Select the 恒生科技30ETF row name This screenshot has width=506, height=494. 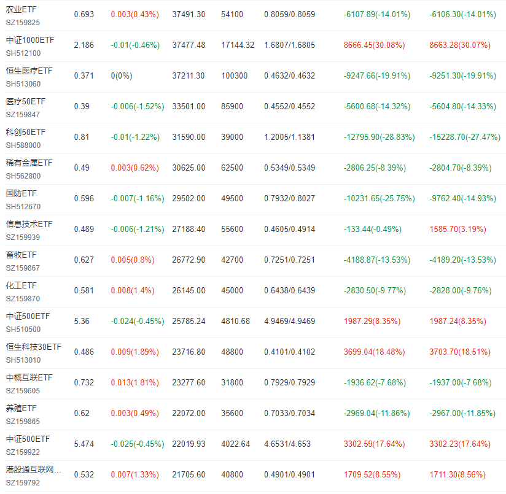click(x=34, y=347)
